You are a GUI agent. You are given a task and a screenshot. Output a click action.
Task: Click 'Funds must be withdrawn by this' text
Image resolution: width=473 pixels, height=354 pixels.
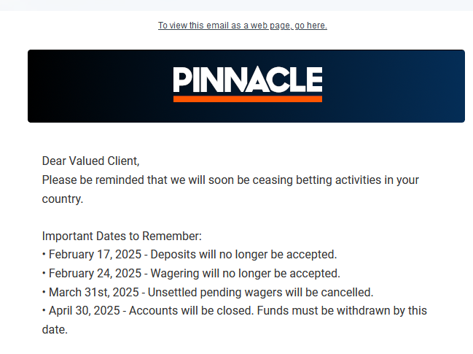pyautogui.click(x=342, y=311)
